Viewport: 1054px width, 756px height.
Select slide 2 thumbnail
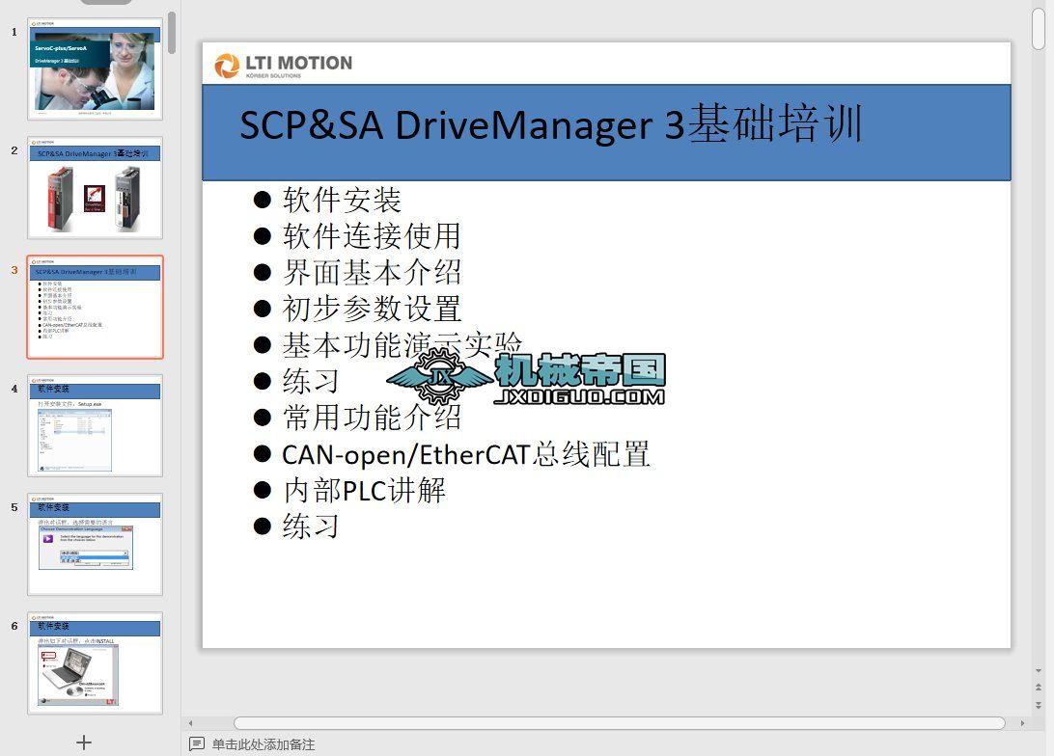[95, 189]
